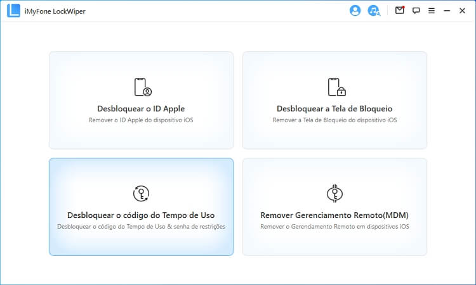The width and height of the screenshot is (476, 285).
Task: Click the MDM key icon
Action: (334, 193)
